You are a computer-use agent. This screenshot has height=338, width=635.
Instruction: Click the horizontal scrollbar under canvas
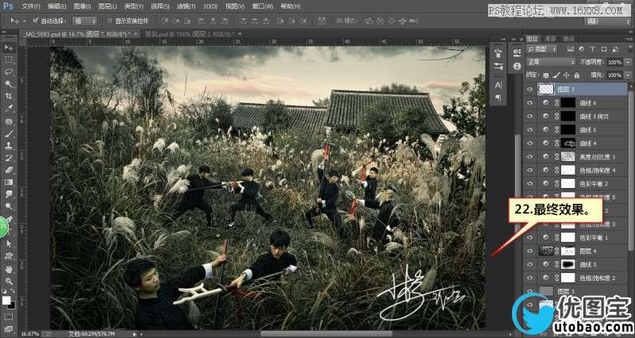pyautogui.click(x=326, y=334)
